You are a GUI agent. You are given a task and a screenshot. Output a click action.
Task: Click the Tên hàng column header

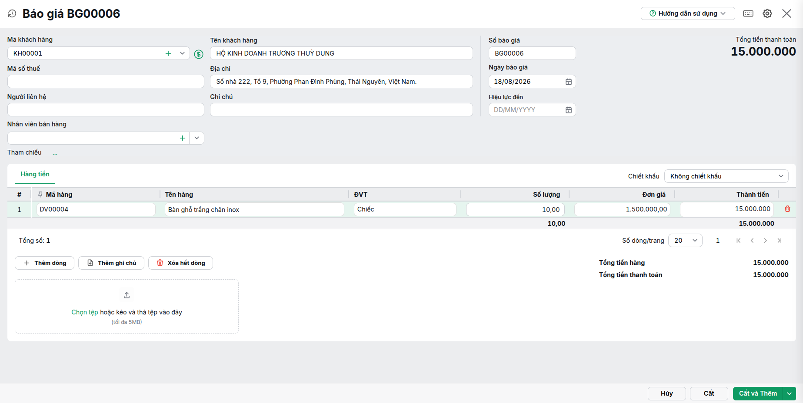(x=179, y=195)
